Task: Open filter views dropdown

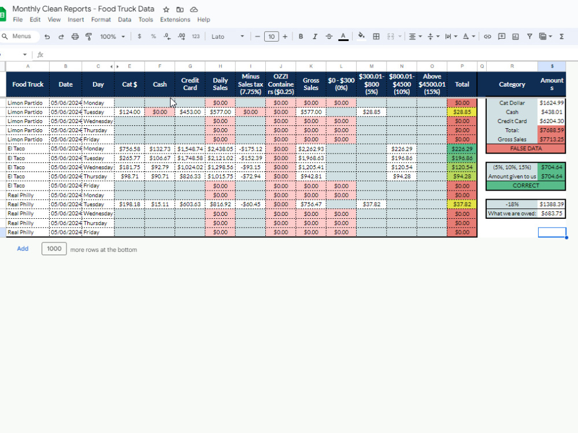Action: 545,36
